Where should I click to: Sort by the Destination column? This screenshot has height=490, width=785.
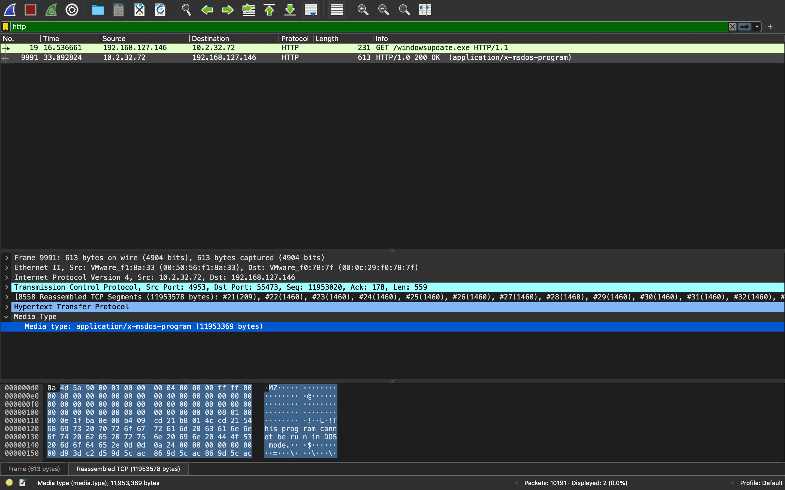pyautogui.click(x=234, y=39)
